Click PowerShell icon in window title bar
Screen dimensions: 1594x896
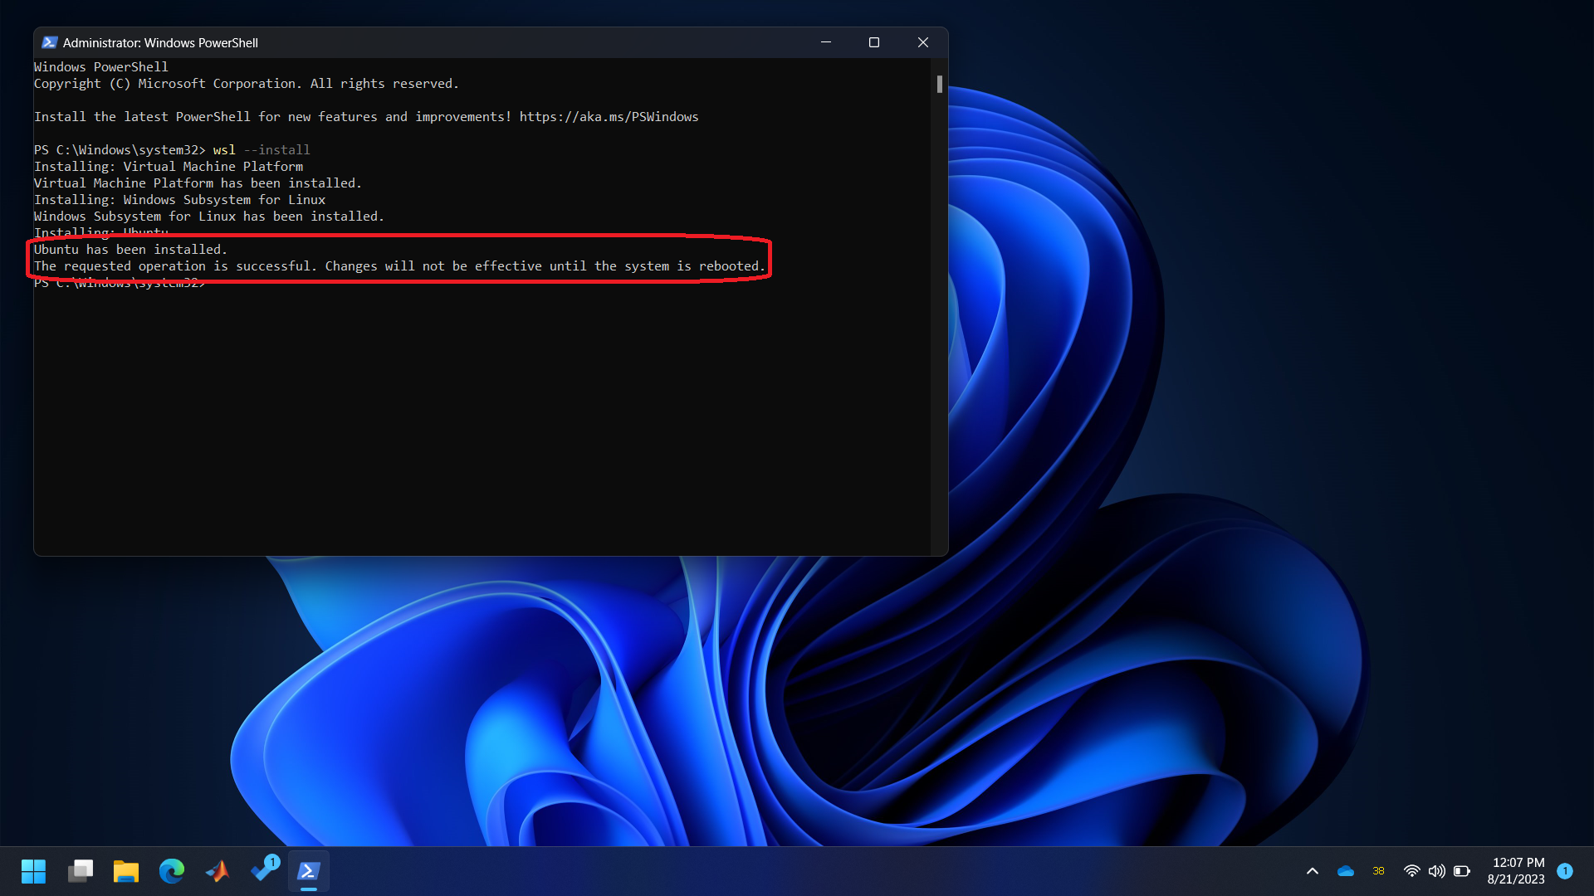pyautogui.click(x=49, y=42)
